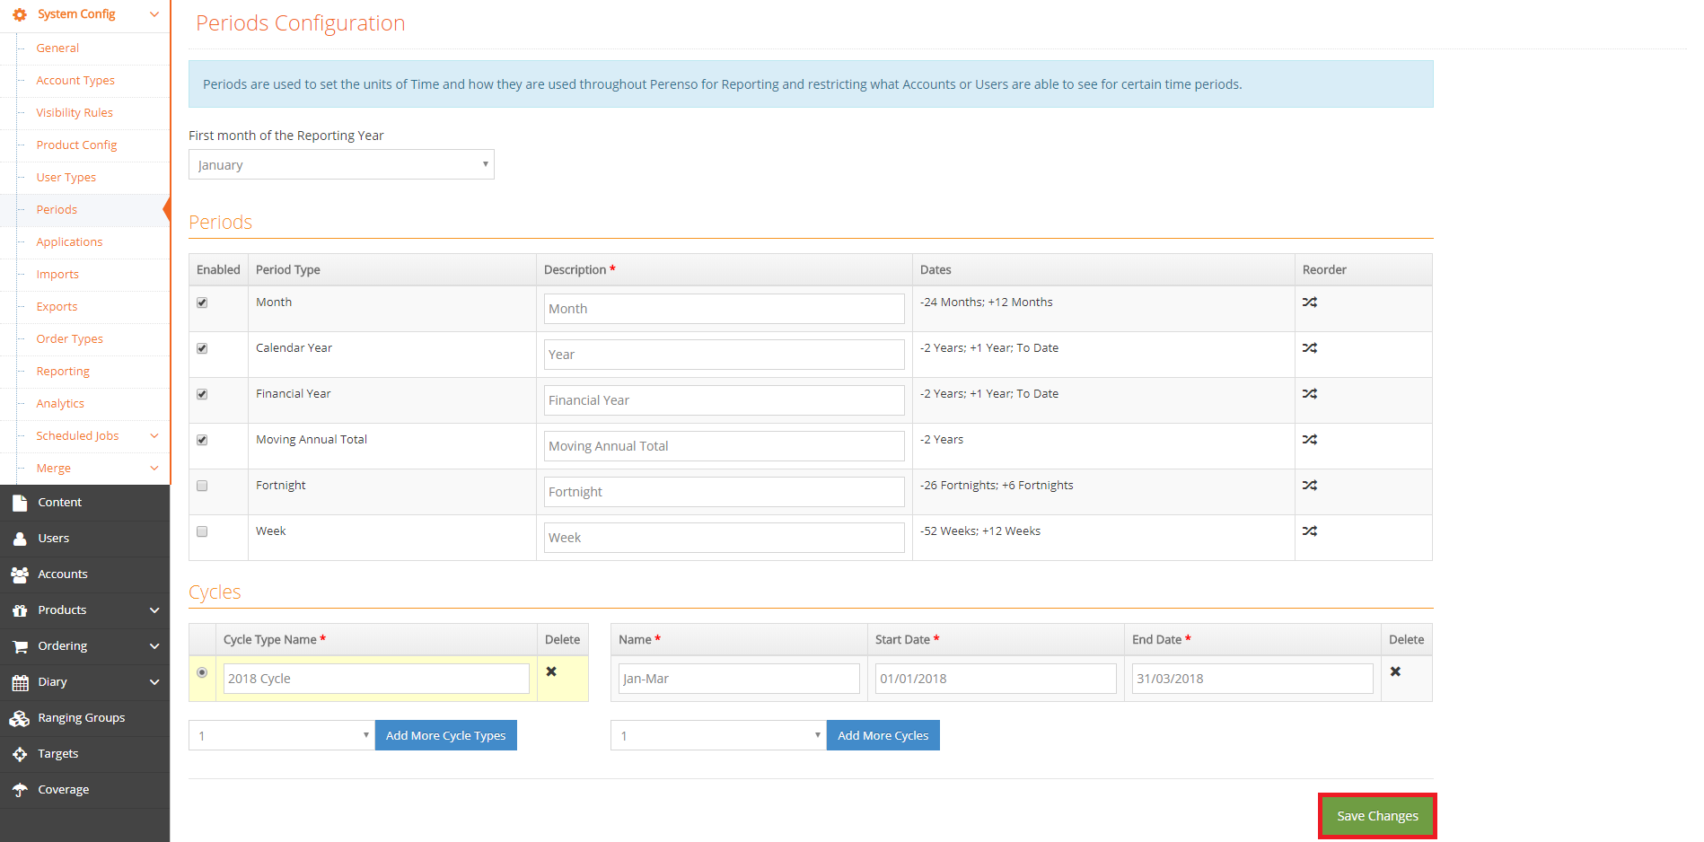Viewport: 1704px width, 842px height.
Task: Click reorder shuffle icon for Calendar Year
Action: (x=1310, y=348)
